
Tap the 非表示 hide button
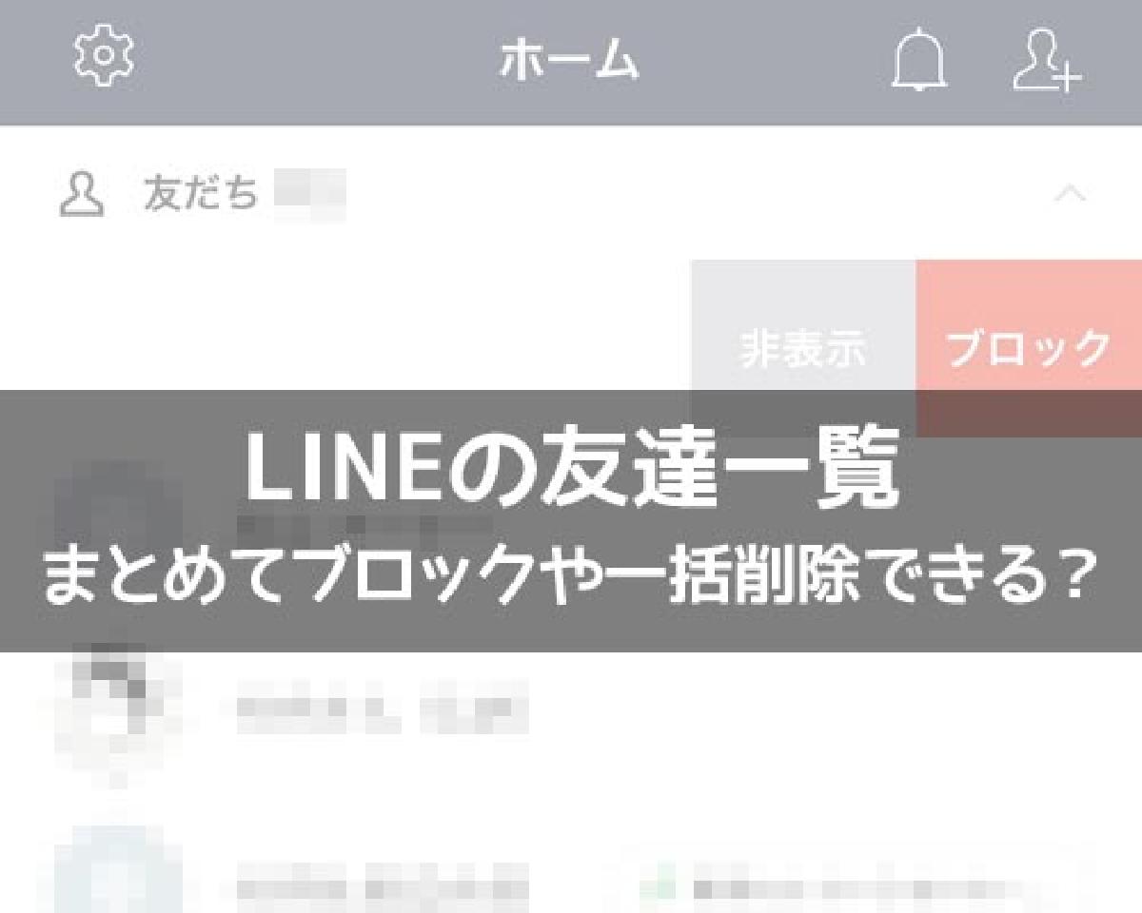[x=803, y=348]
